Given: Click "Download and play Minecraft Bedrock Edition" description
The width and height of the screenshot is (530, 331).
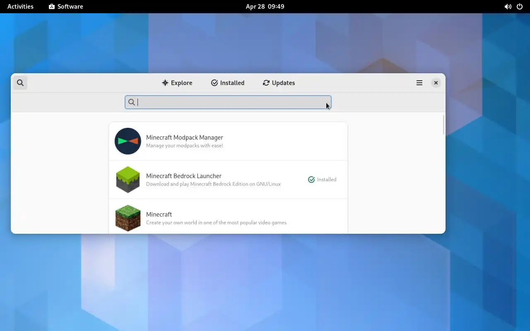Looking at the screenshot, I should [213, 184].
